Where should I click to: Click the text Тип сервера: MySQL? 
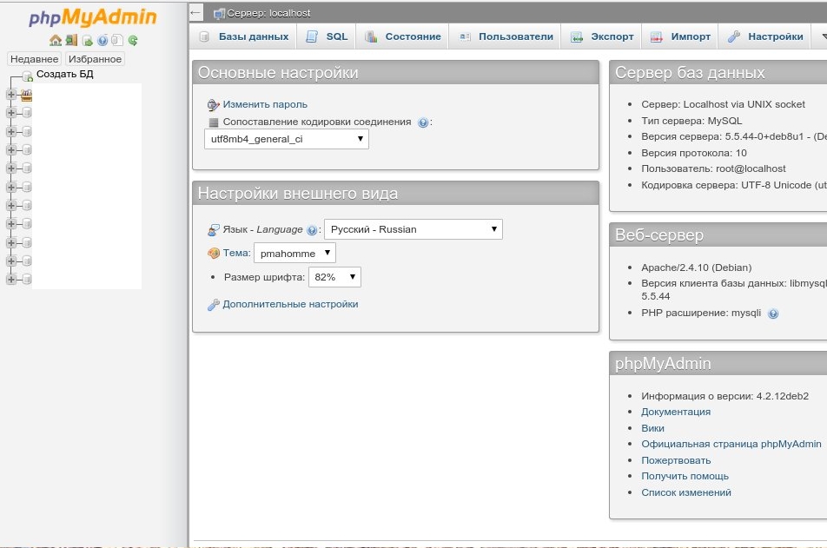691,121
